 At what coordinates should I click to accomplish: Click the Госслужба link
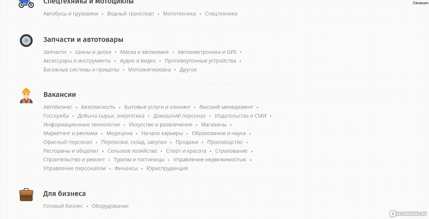pyautogui.click(x=56, y=116)
